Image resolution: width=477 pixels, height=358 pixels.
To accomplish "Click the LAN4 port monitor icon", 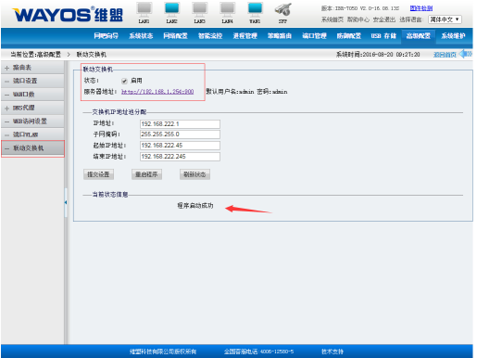I will 228,9.
